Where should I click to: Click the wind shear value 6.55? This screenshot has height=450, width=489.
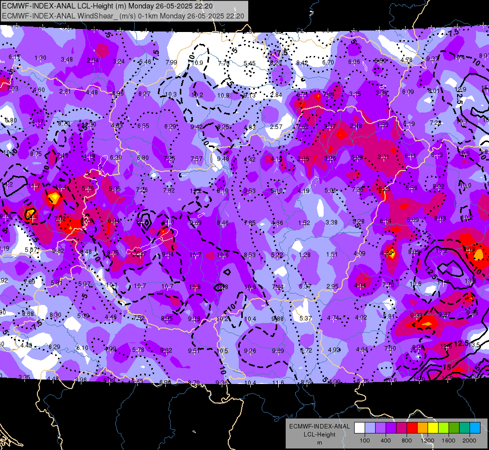point(143,126)
